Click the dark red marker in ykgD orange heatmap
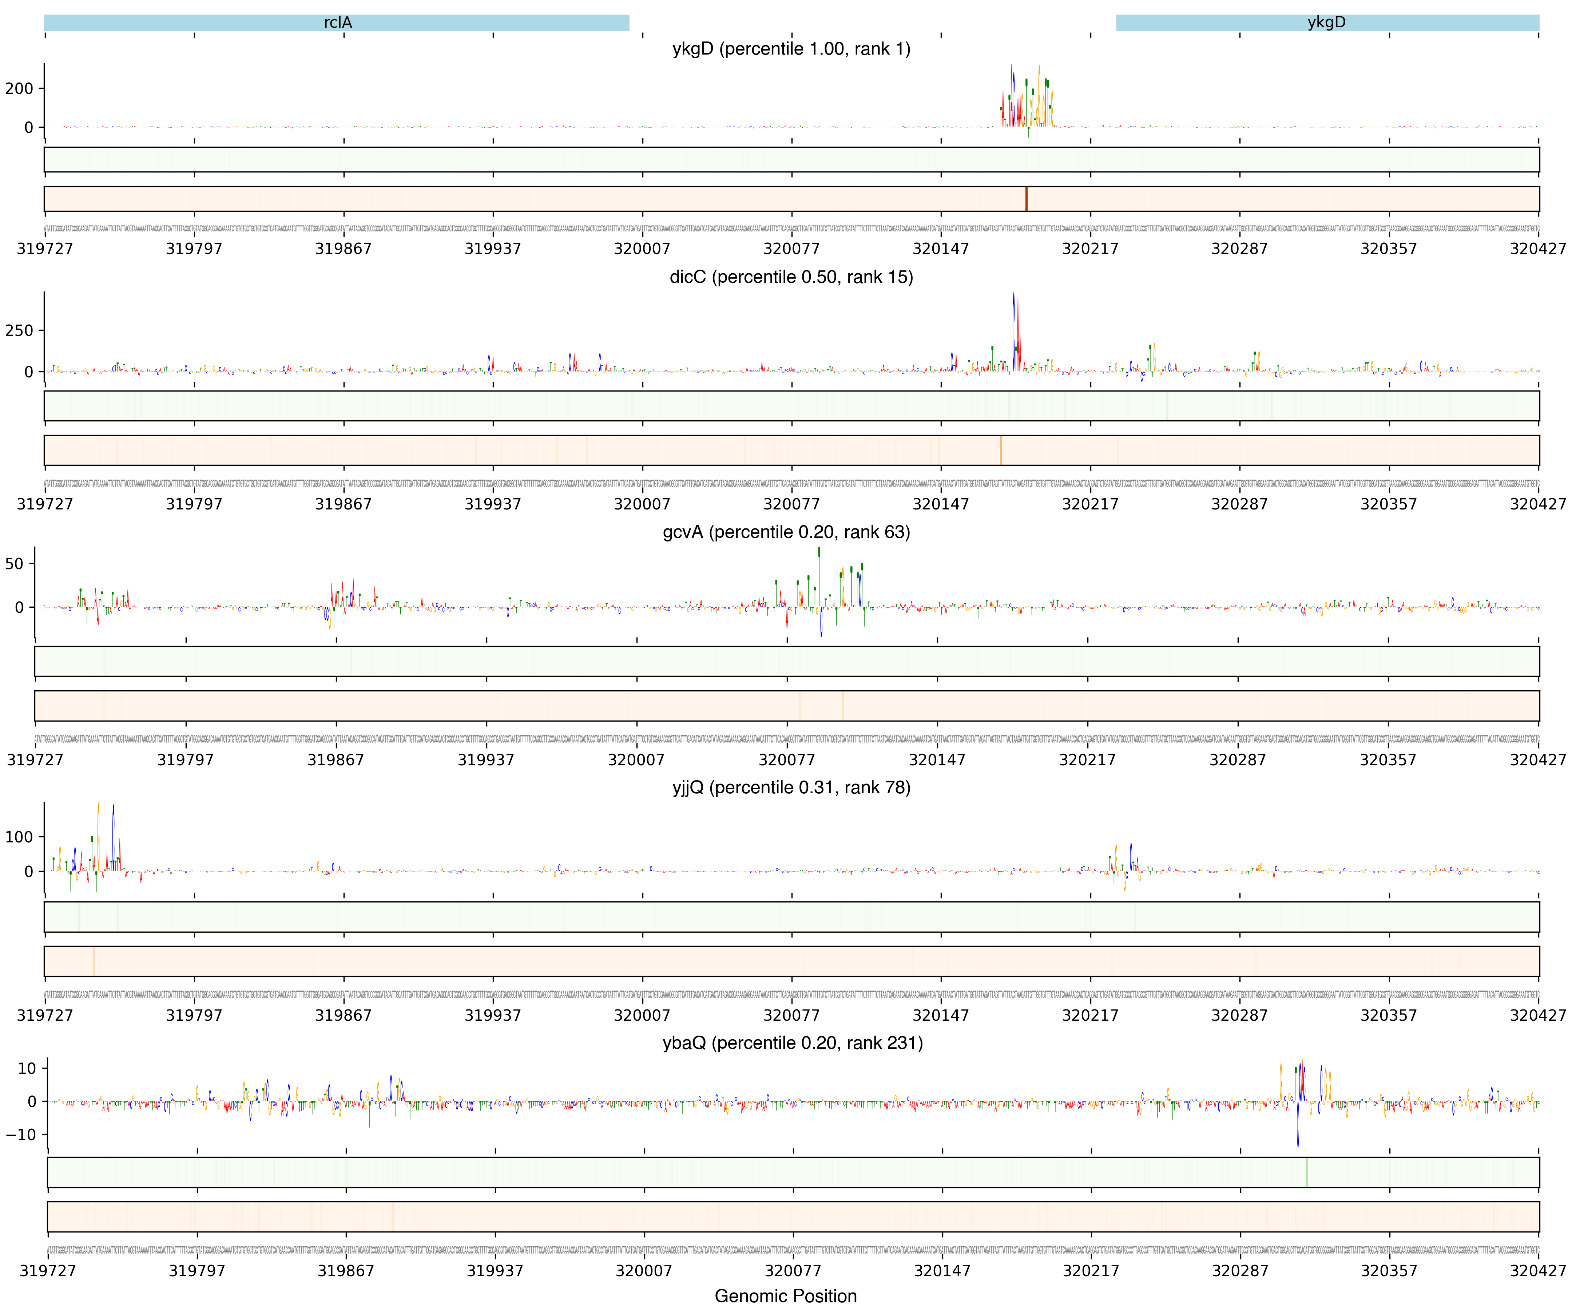This screenshot has width=1572, height=1310. click(x=1026, y=199)
